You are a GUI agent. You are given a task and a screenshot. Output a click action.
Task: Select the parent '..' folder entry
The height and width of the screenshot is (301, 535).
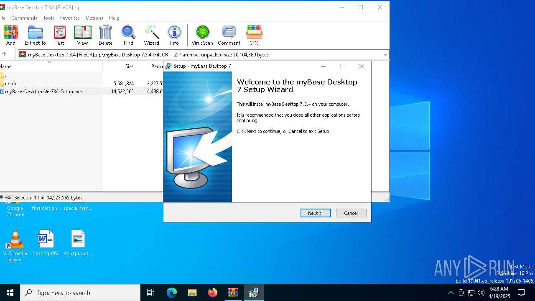pos(82,76)
